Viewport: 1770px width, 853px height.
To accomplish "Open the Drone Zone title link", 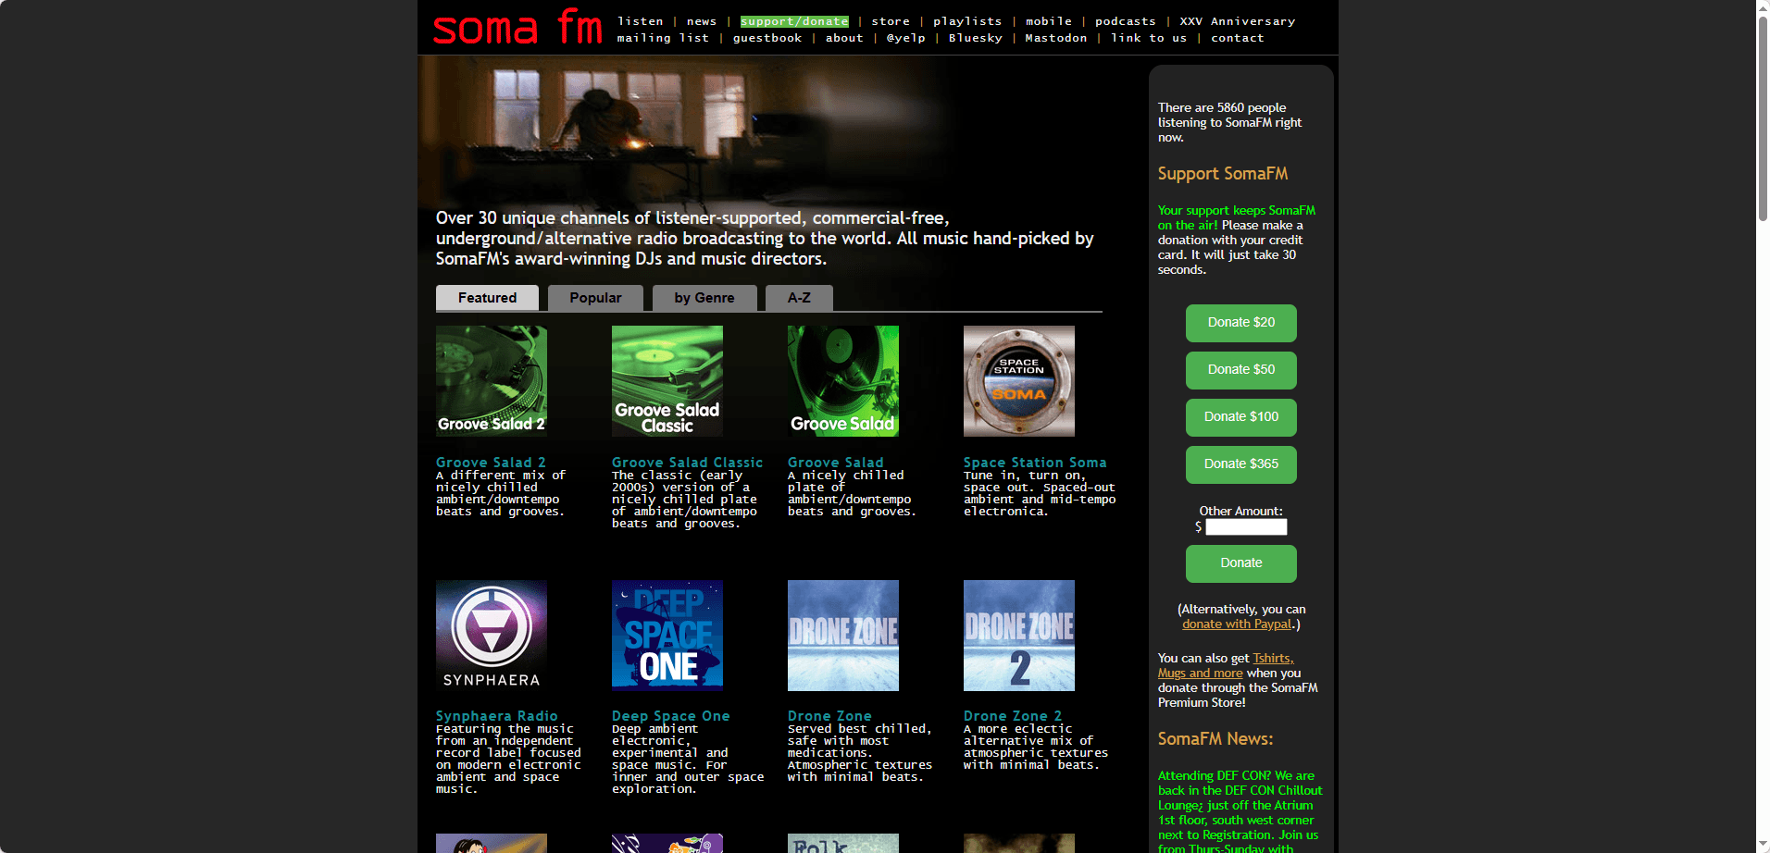I will coord(829,716).
